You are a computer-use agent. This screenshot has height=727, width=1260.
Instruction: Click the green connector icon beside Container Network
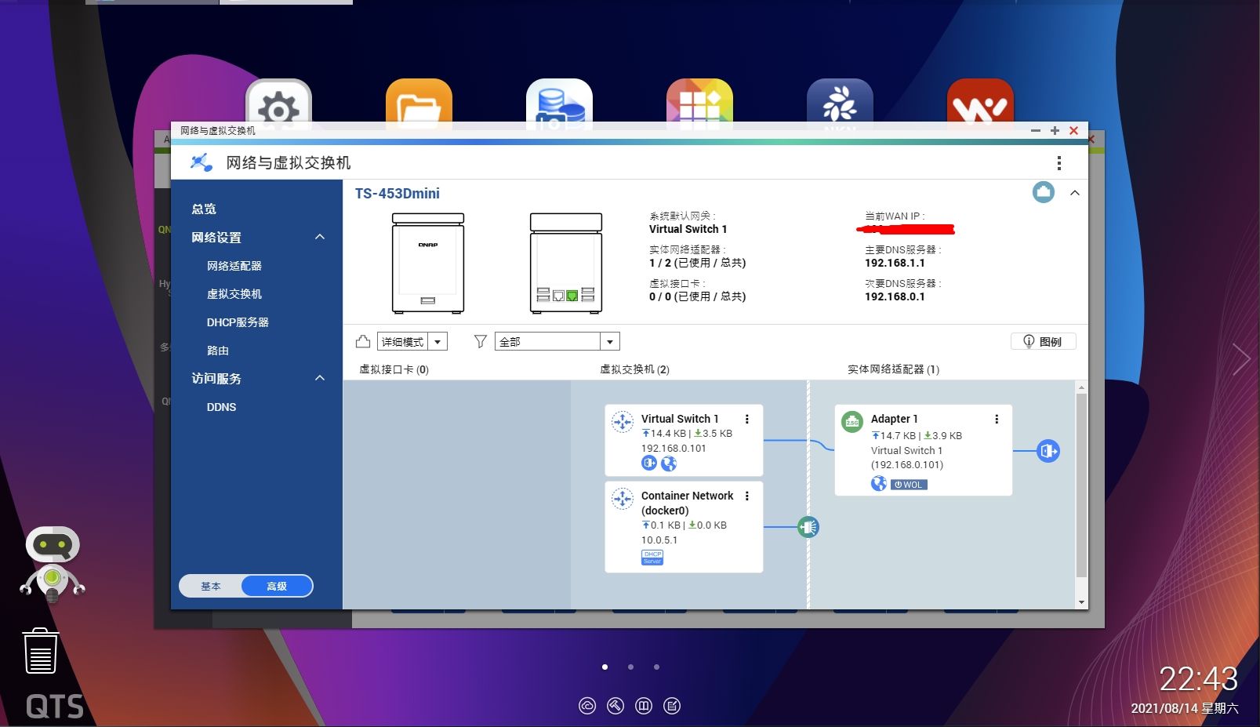coord(808,527)
